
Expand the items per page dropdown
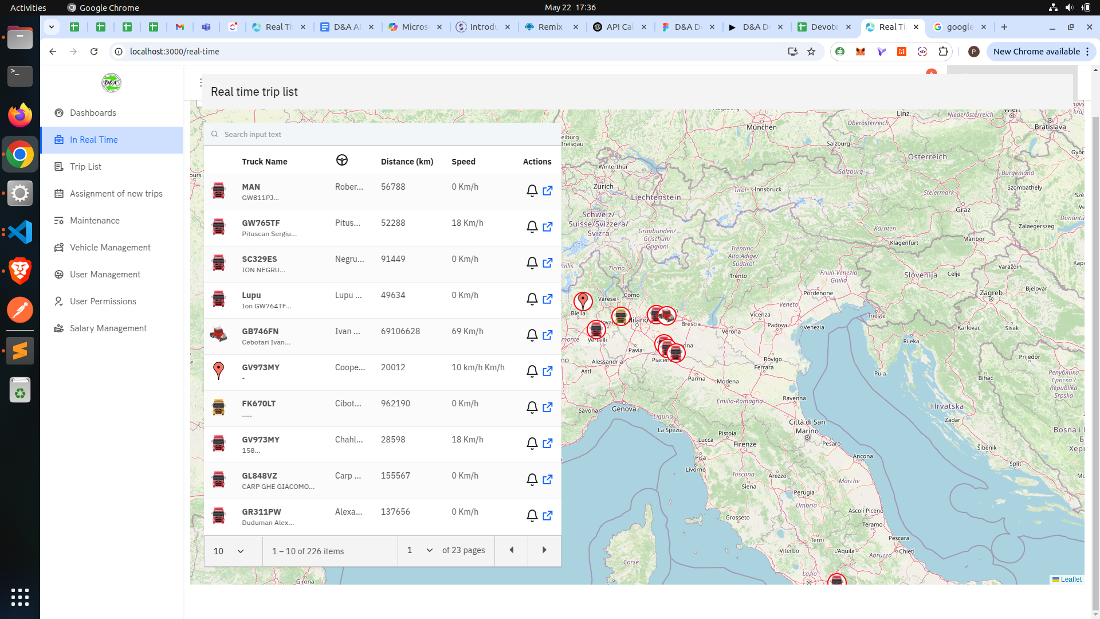coord(229,551)
